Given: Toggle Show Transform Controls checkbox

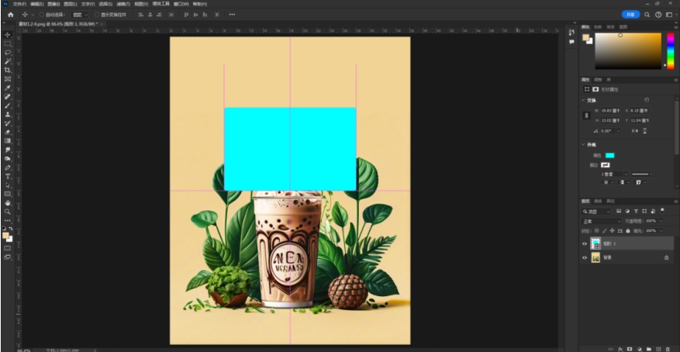Looking at the screenshot, I should (x=96, y=15).
